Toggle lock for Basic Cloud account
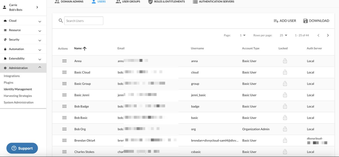Image resolution: width=339 pixels, height=157 pixels. pyautogui.click(x=285, y=72)
